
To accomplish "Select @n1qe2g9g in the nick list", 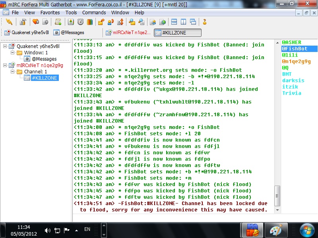I will (x=296, y=61).
